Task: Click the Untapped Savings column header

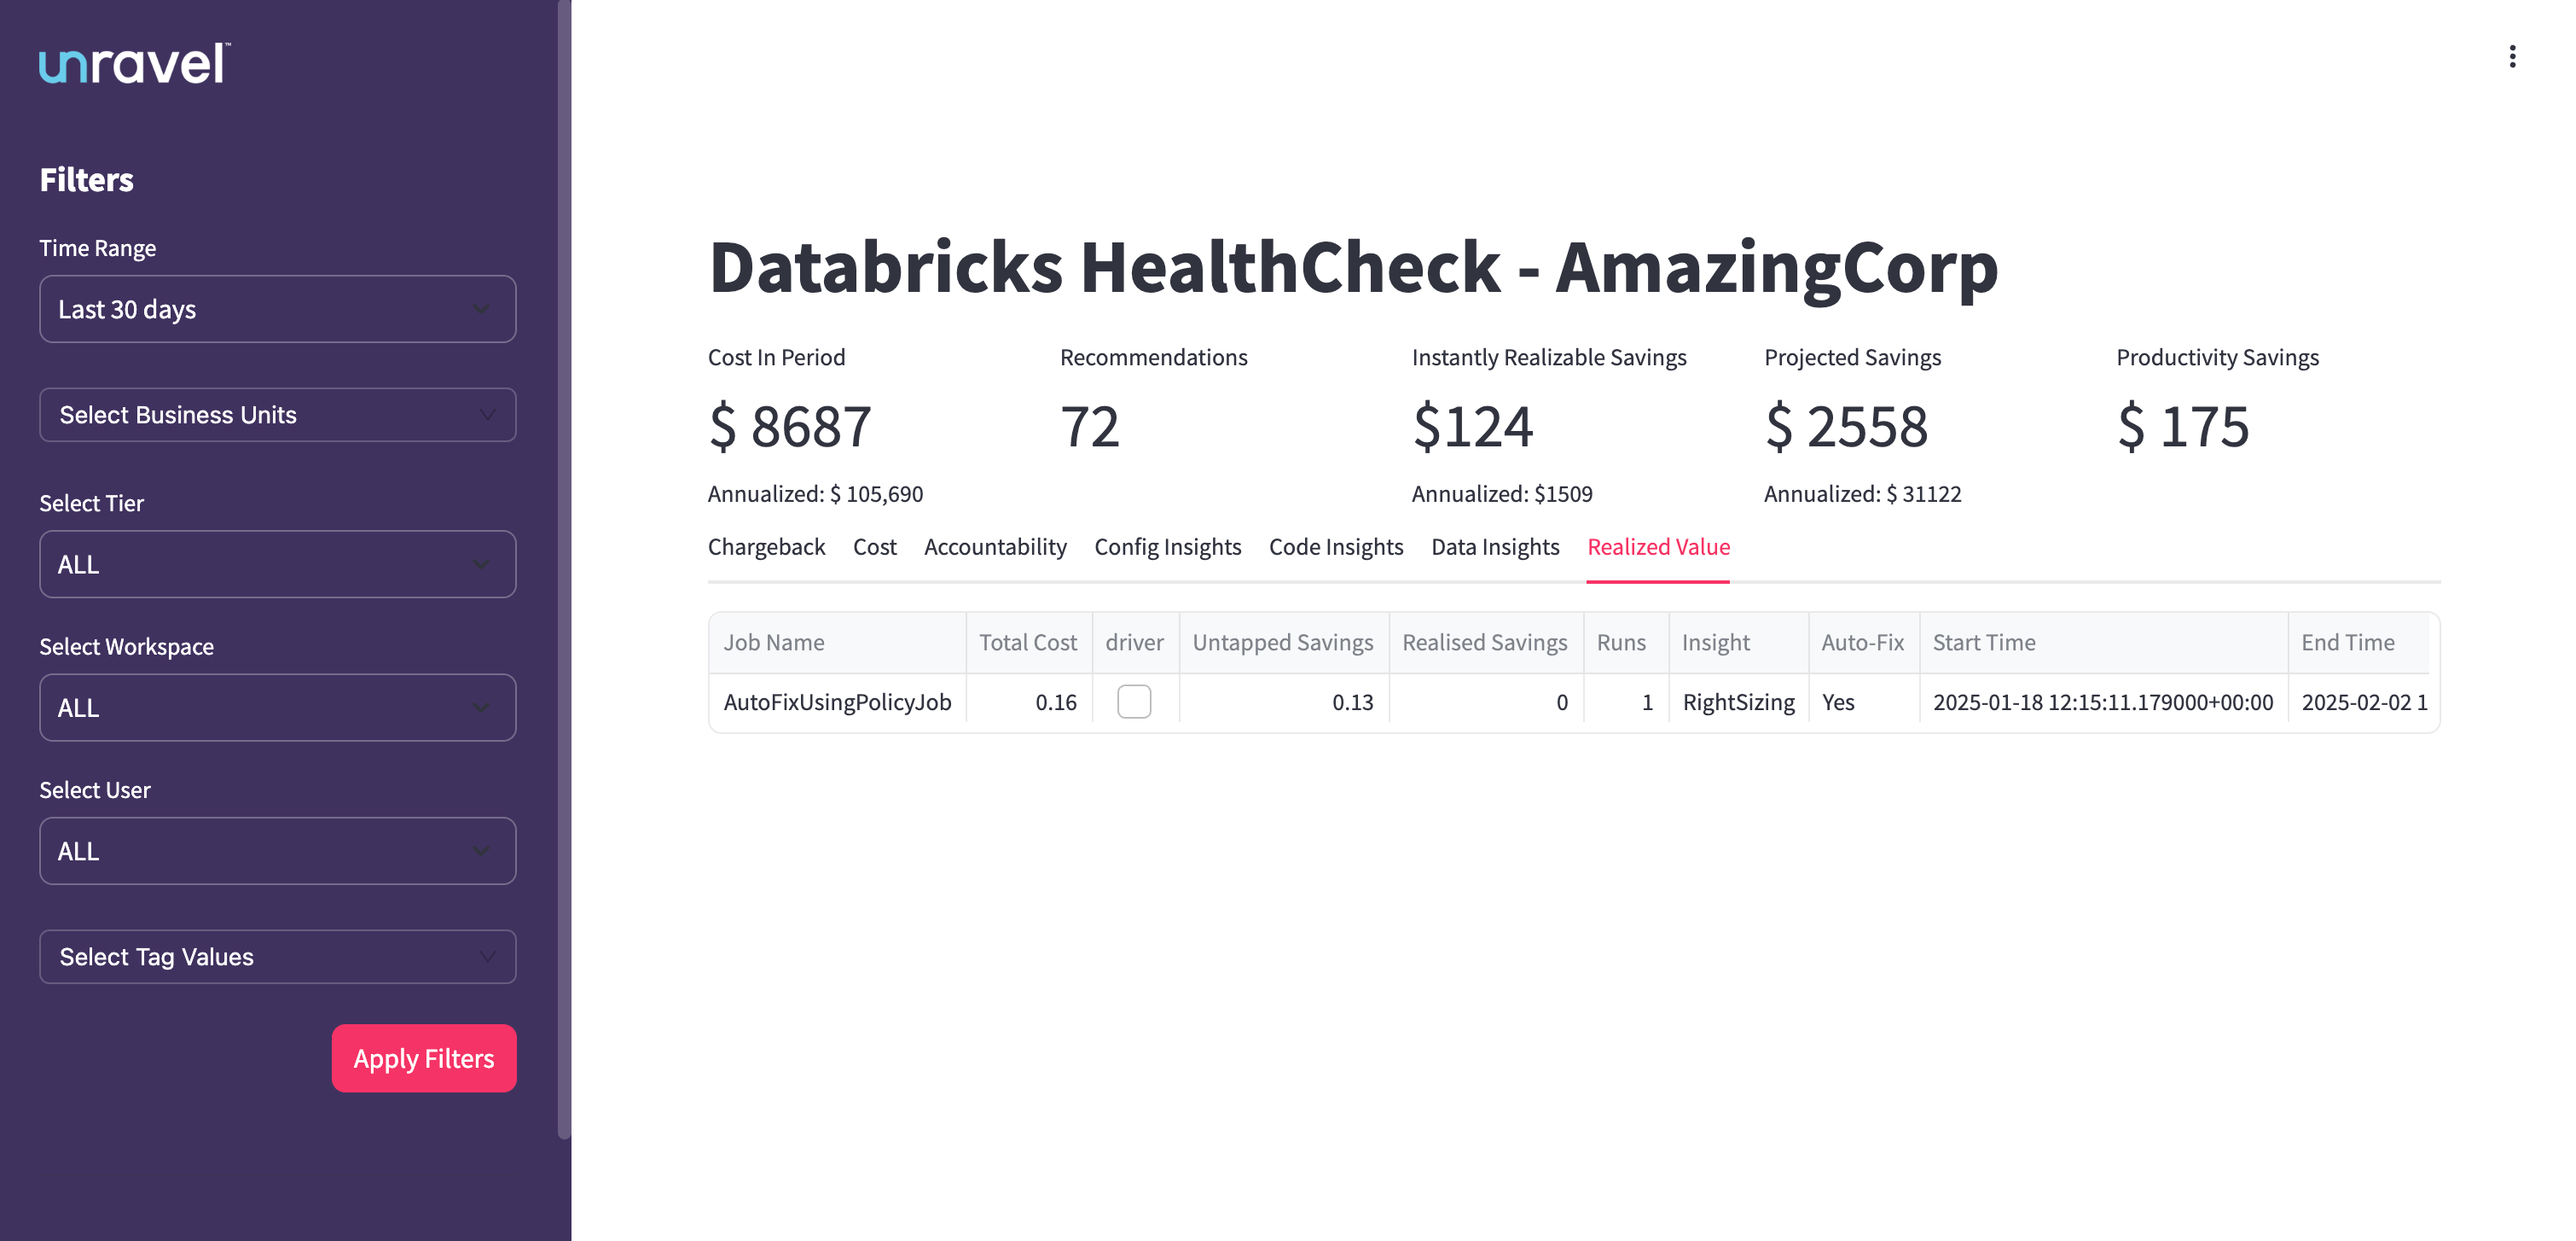Action: click(x=1282, y=643)
